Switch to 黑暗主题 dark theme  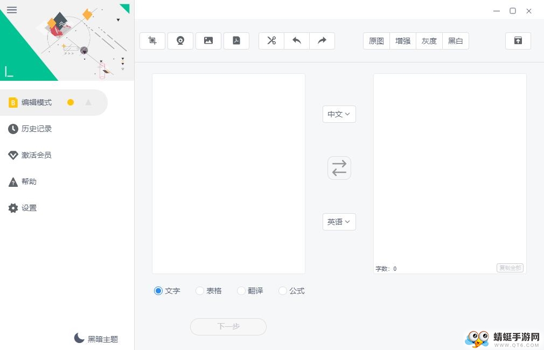tap(103, 339)
